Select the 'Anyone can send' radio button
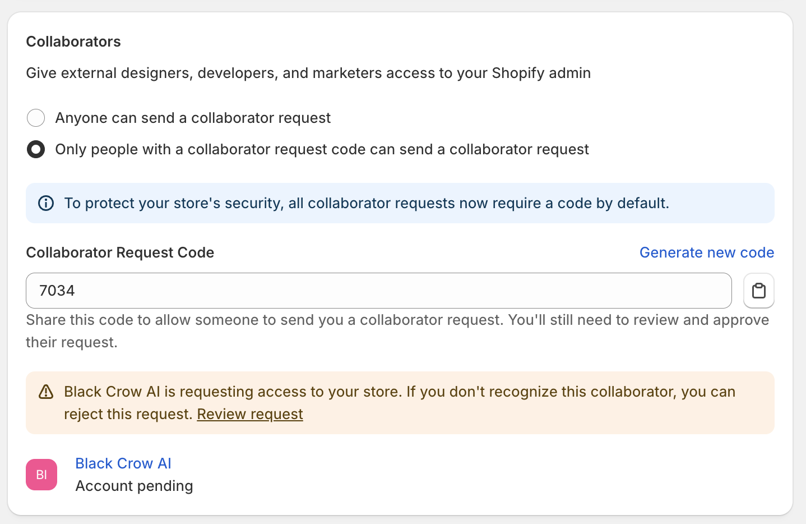This screenshot has width=806, height=524. (36, 118)
